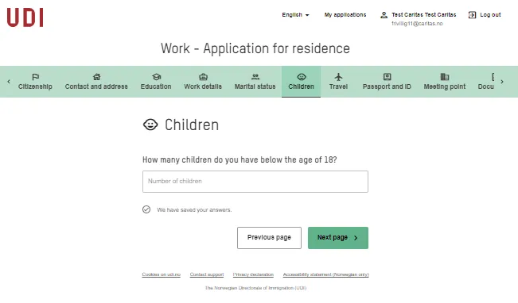Click the Education graduation cap icon
Viewport: 518px width, 303px height.
click(156, 77)
